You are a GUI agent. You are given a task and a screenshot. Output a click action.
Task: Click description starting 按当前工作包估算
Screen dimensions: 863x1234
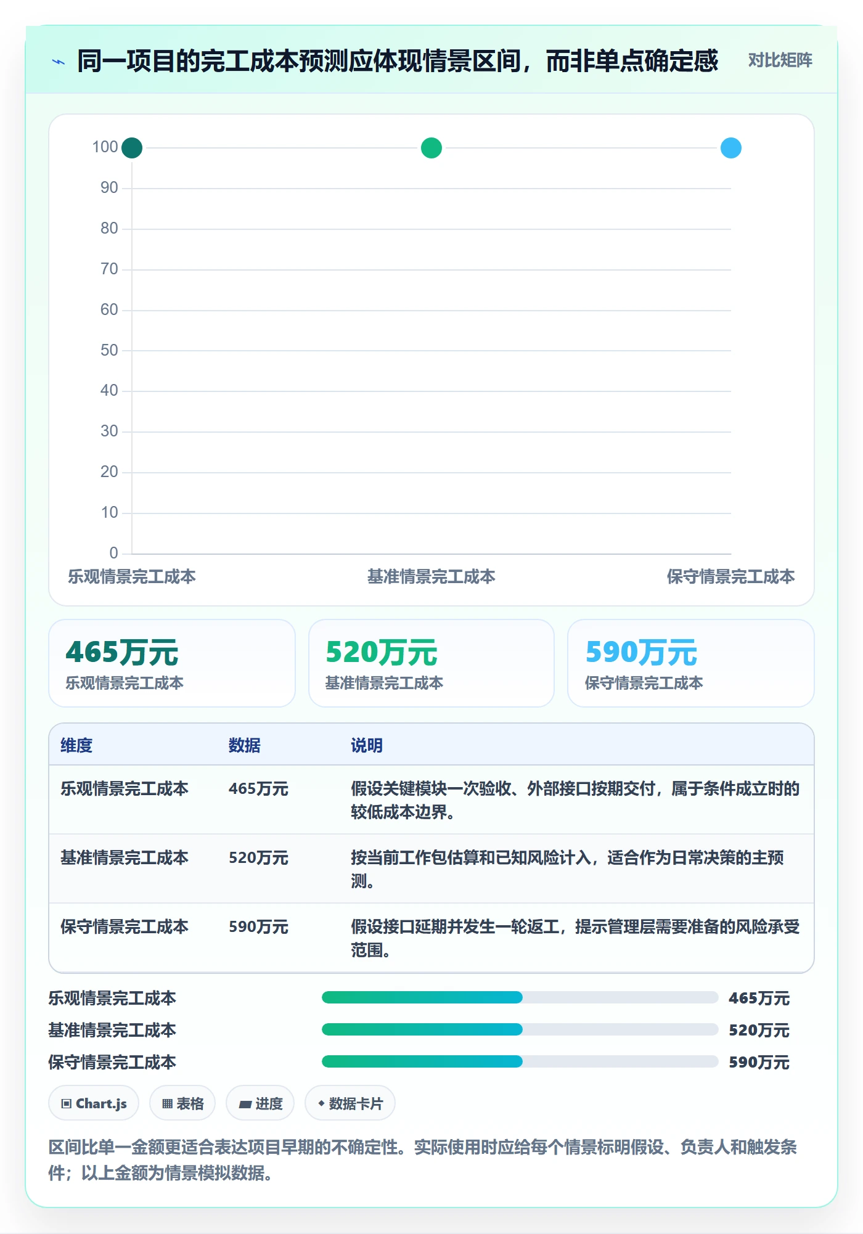568,869
